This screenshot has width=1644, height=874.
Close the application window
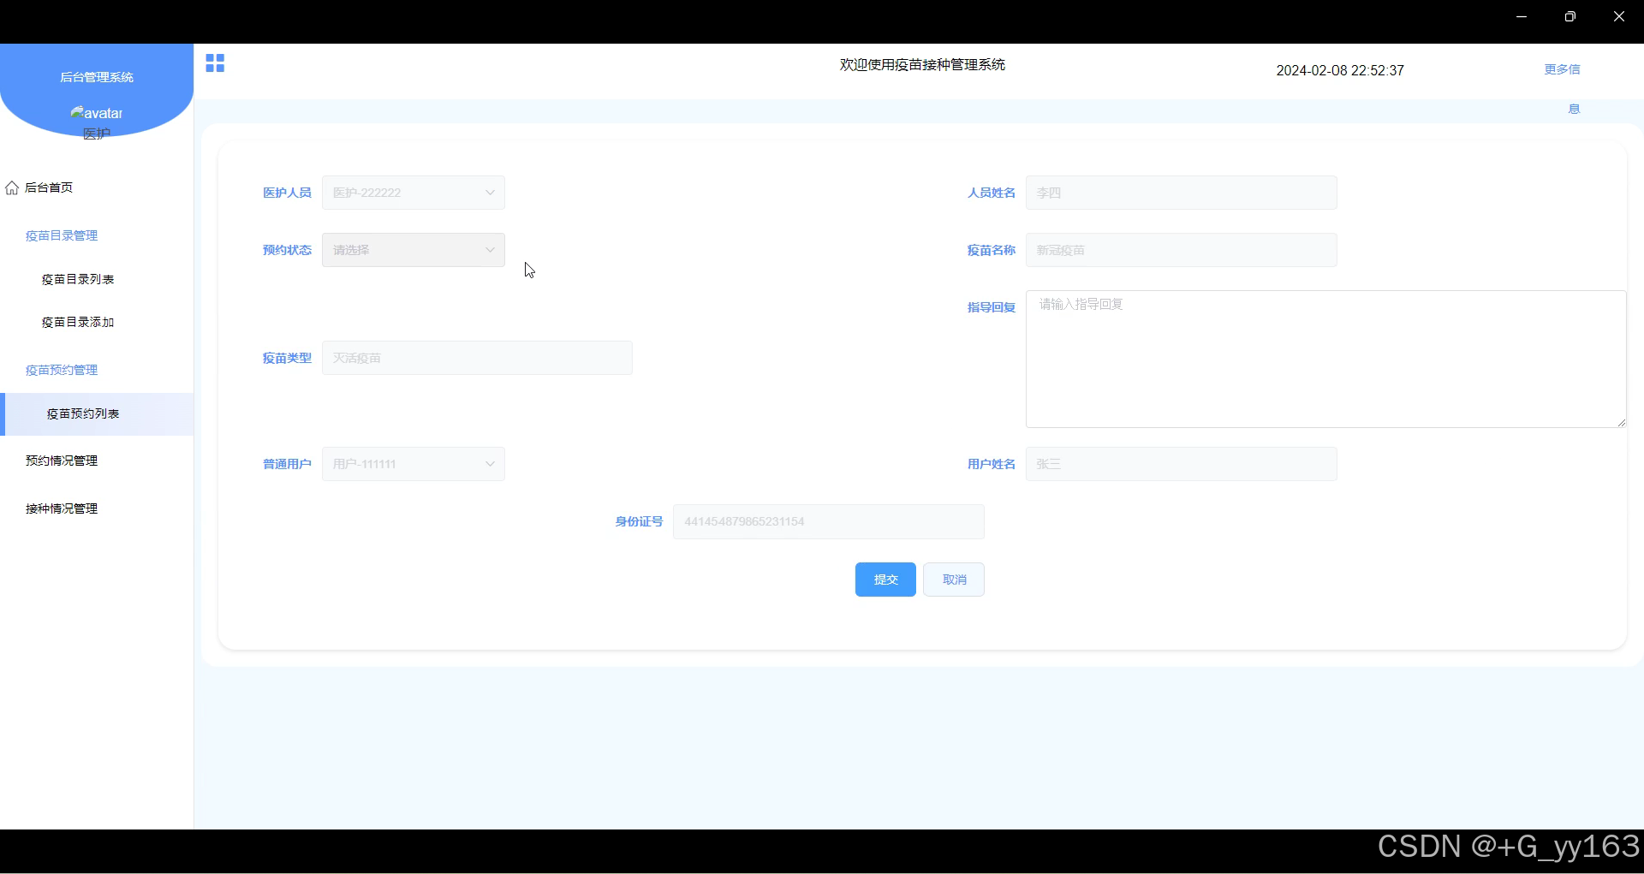coord(1618,16)
